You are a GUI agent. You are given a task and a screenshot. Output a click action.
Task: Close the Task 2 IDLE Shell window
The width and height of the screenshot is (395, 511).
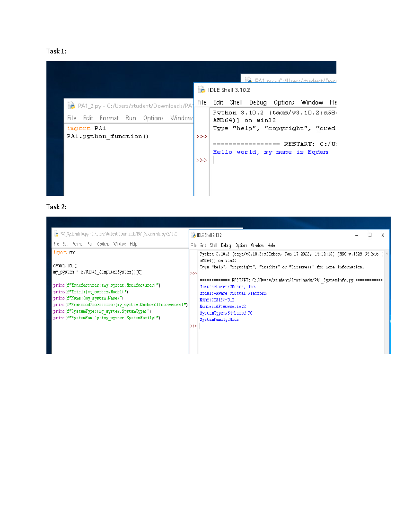click(x=382, y=235)
